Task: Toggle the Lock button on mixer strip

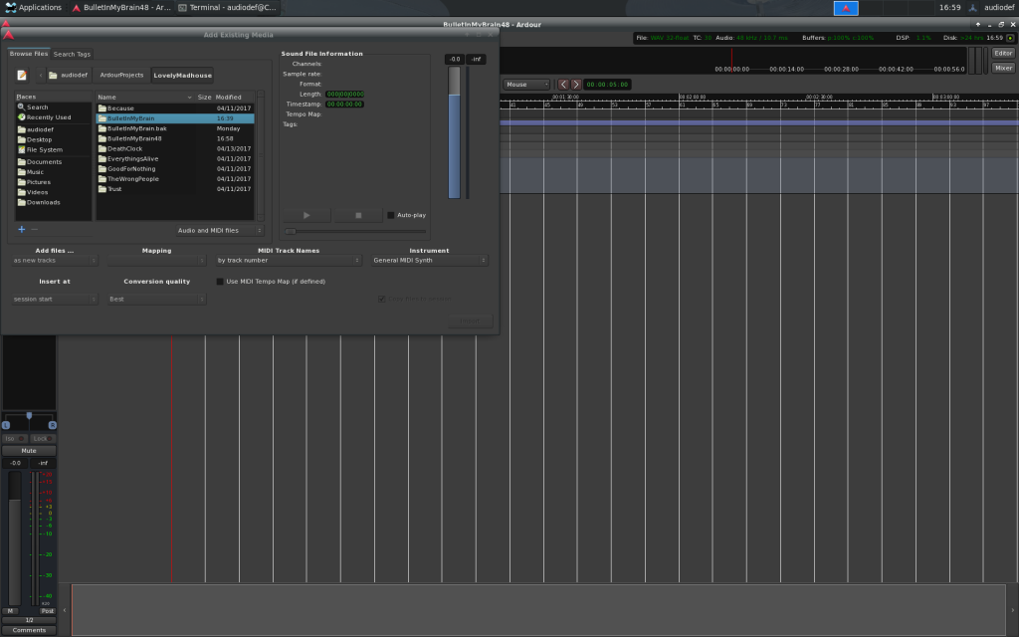Action: 43,439
